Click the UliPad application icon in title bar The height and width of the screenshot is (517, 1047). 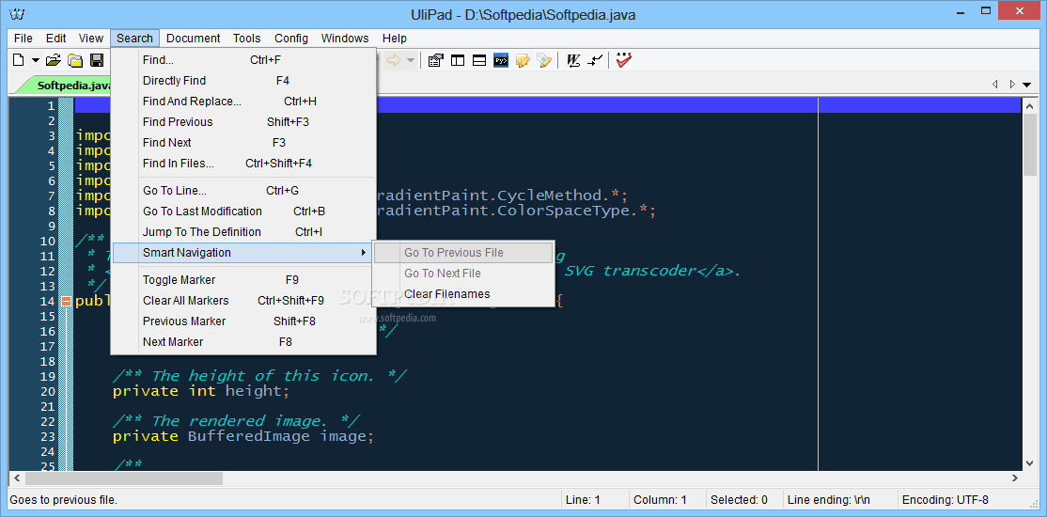coord(17,14)
